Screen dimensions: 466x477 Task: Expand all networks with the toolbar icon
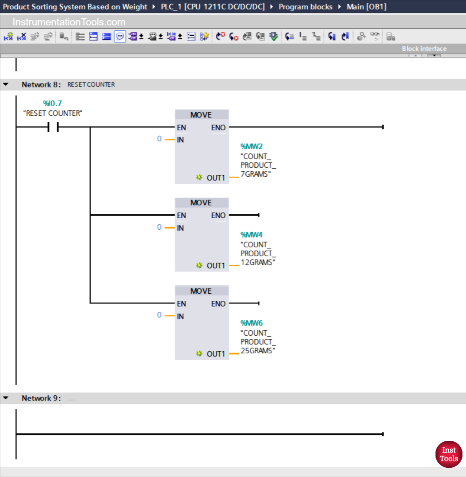click(x=93, y=36)
